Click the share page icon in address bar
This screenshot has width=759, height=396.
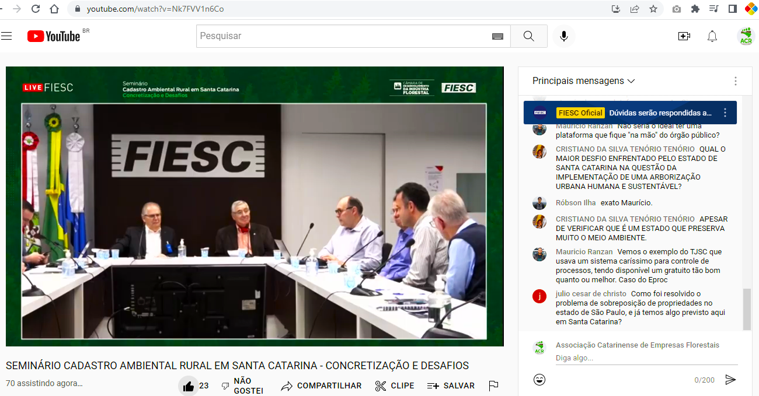click(x=635, y=9)
